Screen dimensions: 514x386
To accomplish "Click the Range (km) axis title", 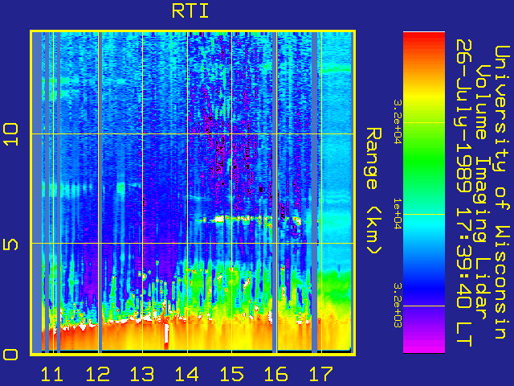I will 373,191.
